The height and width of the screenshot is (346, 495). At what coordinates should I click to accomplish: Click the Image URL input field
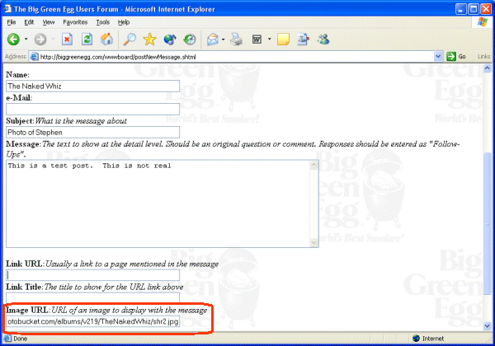pyautogui.click(x=92, y=322)
